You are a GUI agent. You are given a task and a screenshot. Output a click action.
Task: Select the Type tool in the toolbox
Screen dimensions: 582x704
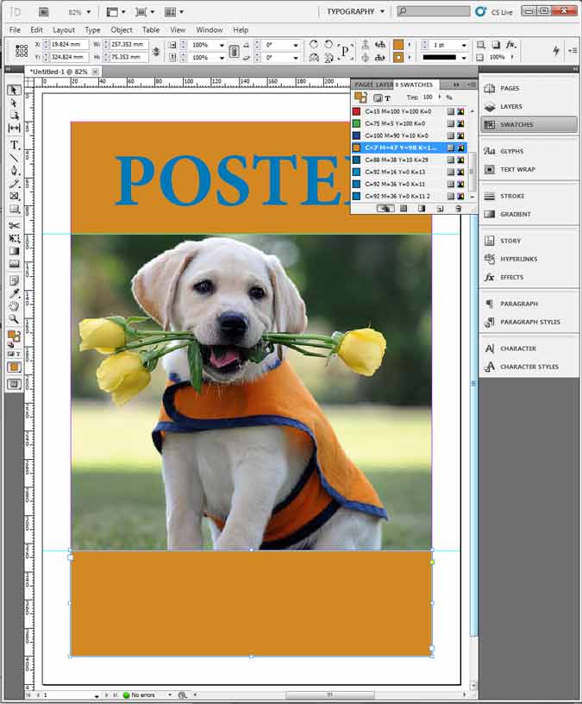coord(15,145)
